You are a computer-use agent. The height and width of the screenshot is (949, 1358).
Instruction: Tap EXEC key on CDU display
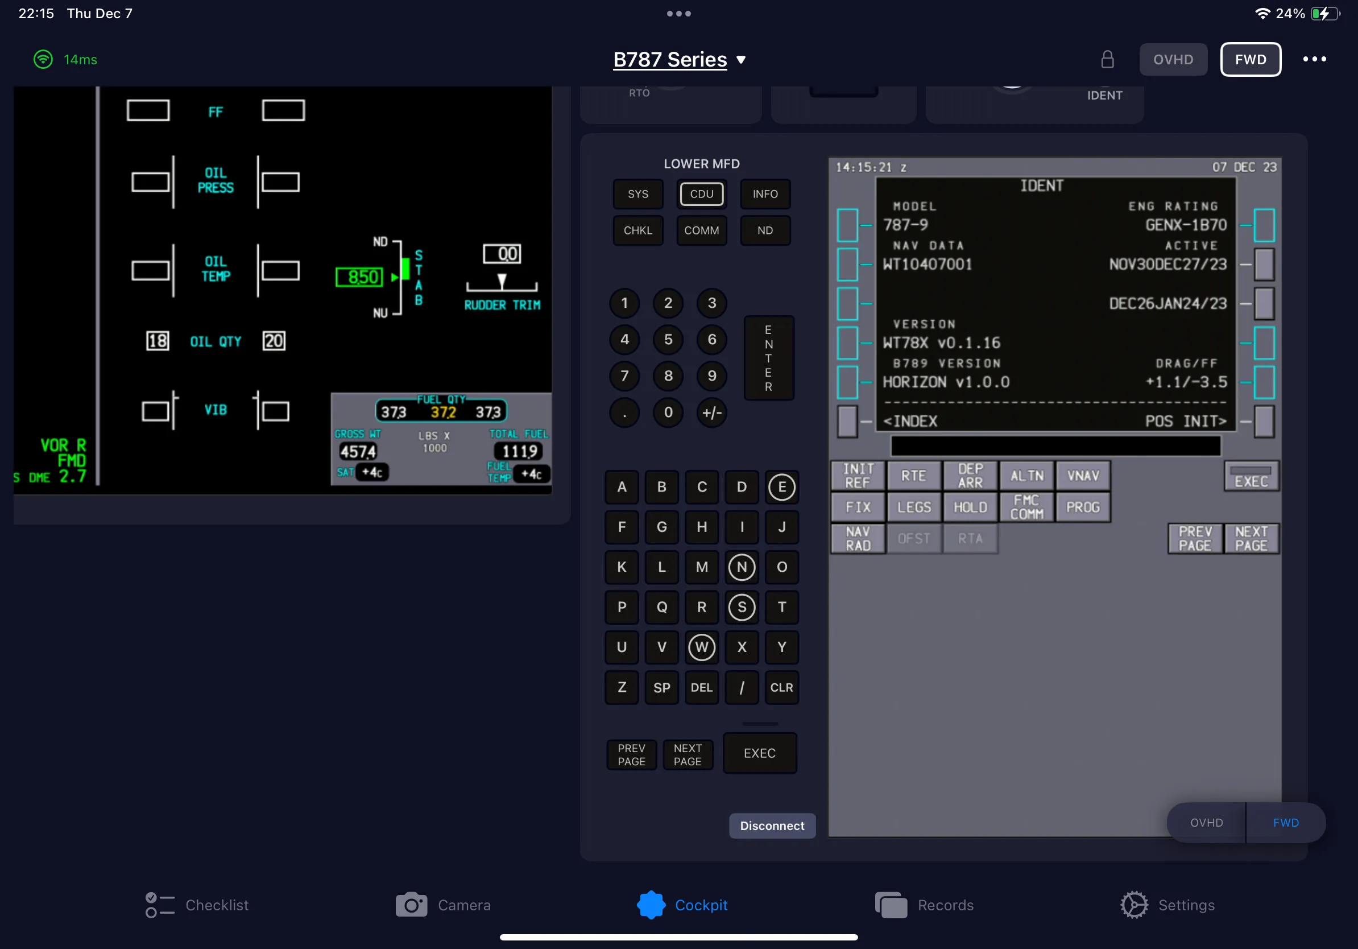1251,476
